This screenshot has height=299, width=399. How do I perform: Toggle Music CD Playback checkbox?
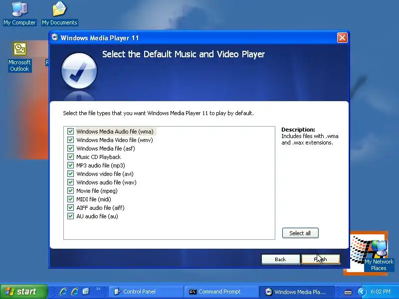tap(70, 157)
